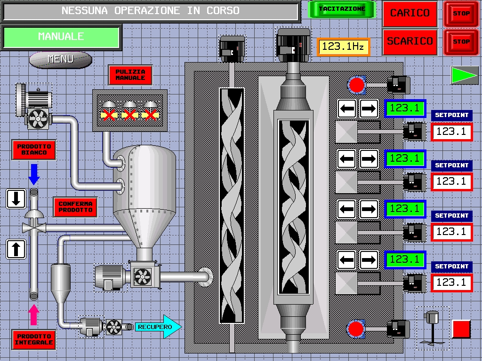This screenshot has height=361, width=482.
Task: Select PULIZIA MANUALE
Action: pyautogui.click(x=130, y=75)
